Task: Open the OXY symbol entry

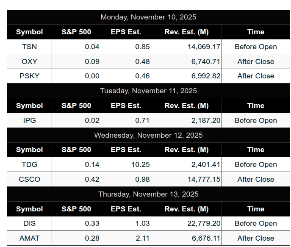Action: 29,61
